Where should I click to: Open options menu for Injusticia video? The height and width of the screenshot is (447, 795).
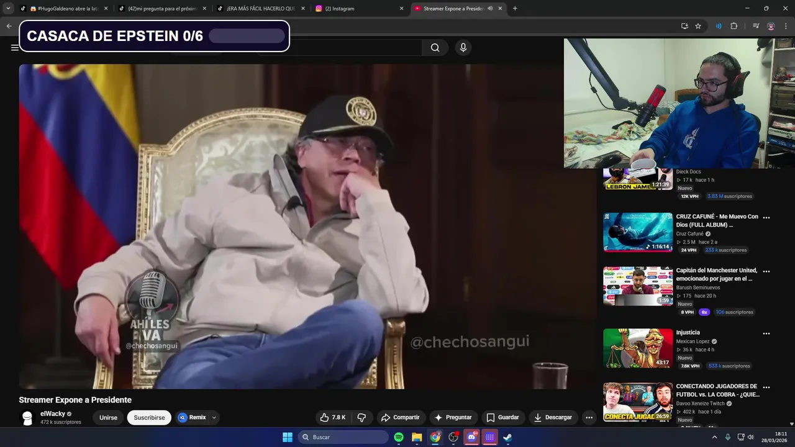coord(766,333)
